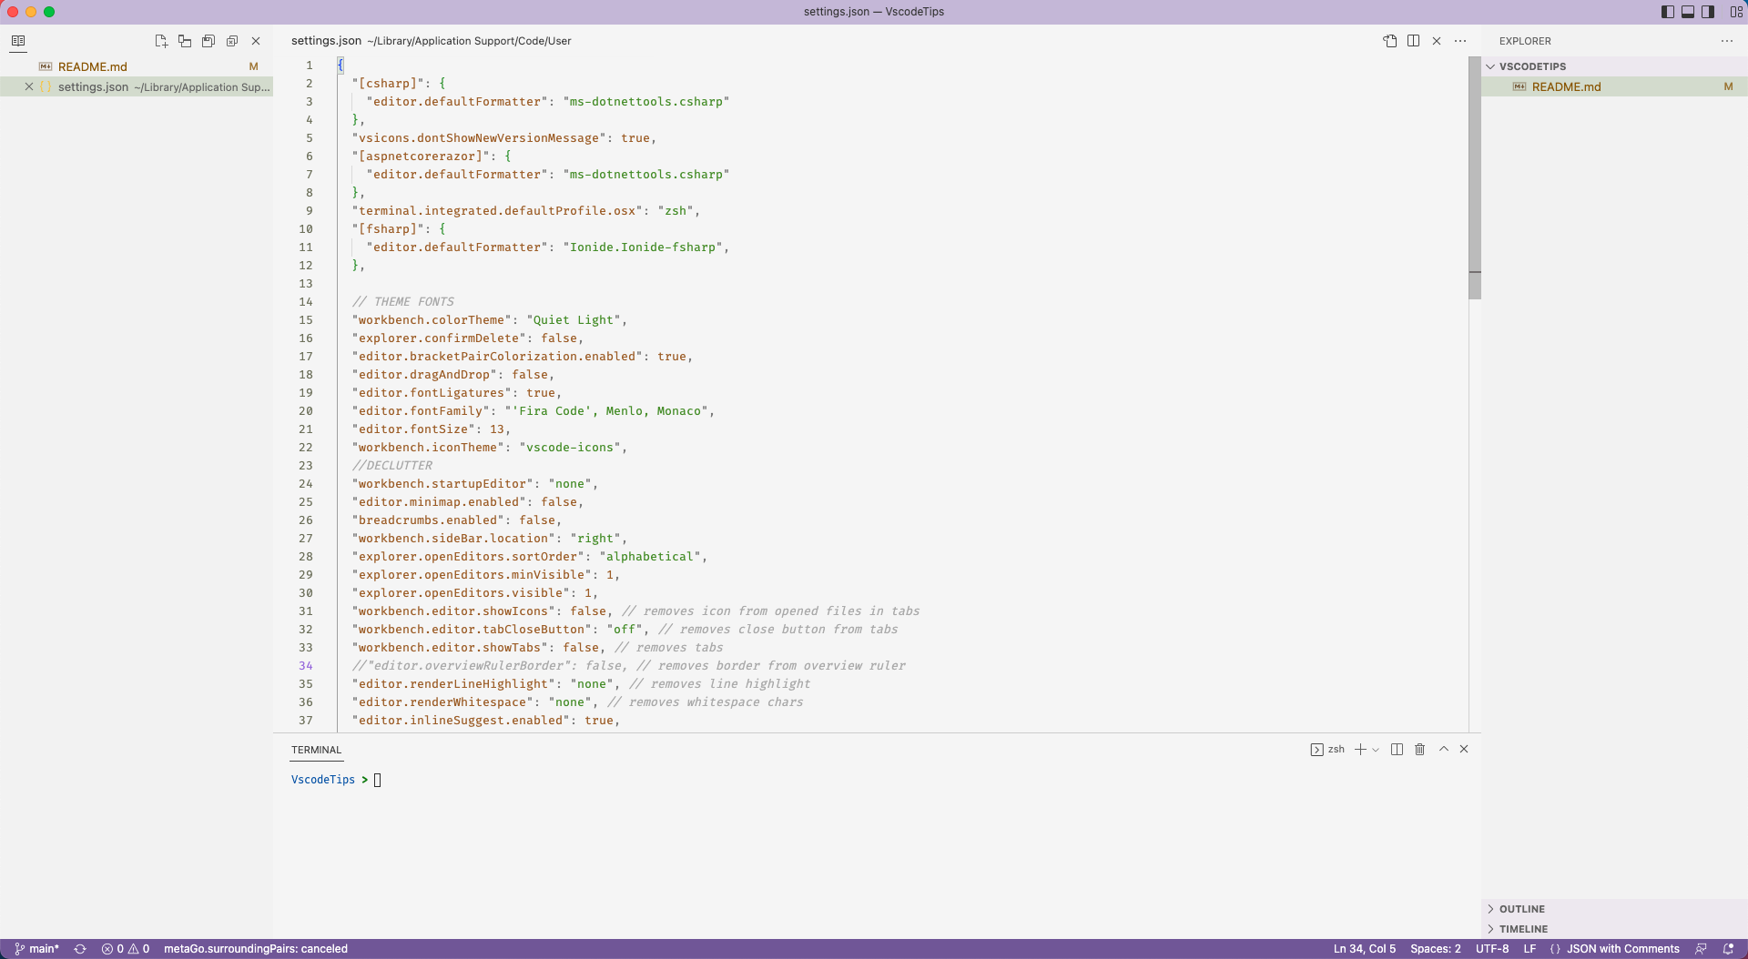Viewport: 1748px width, 959px height.
Task: Toggle Panel visibility in title bar
Action: [1688, 12]
